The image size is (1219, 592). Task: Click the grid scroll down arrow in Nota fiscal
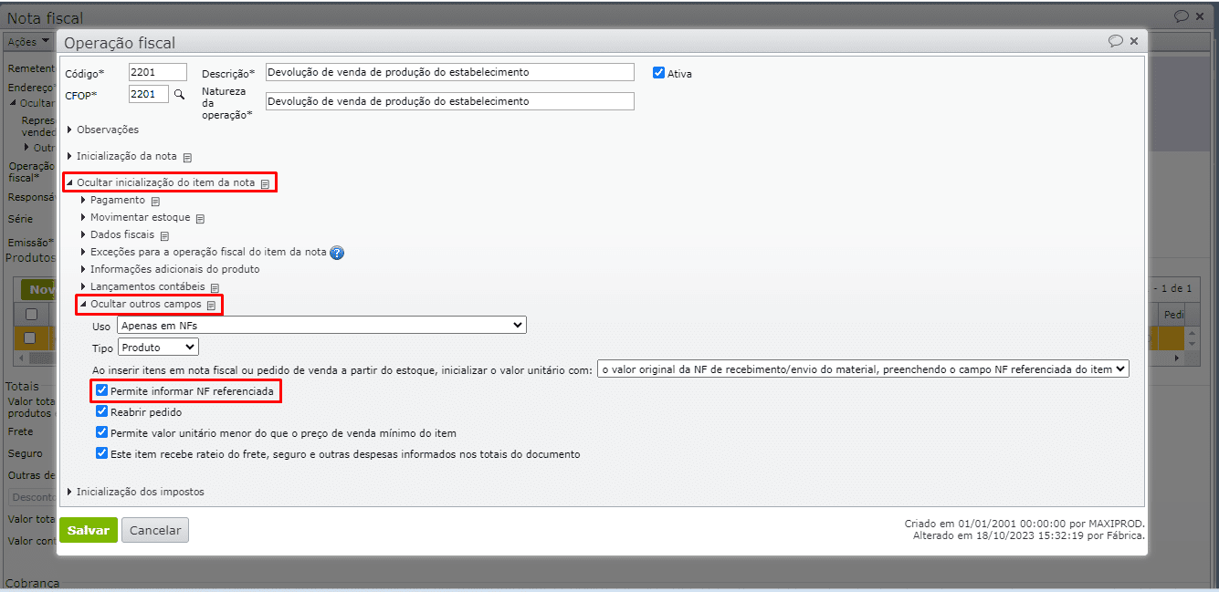1192,344
